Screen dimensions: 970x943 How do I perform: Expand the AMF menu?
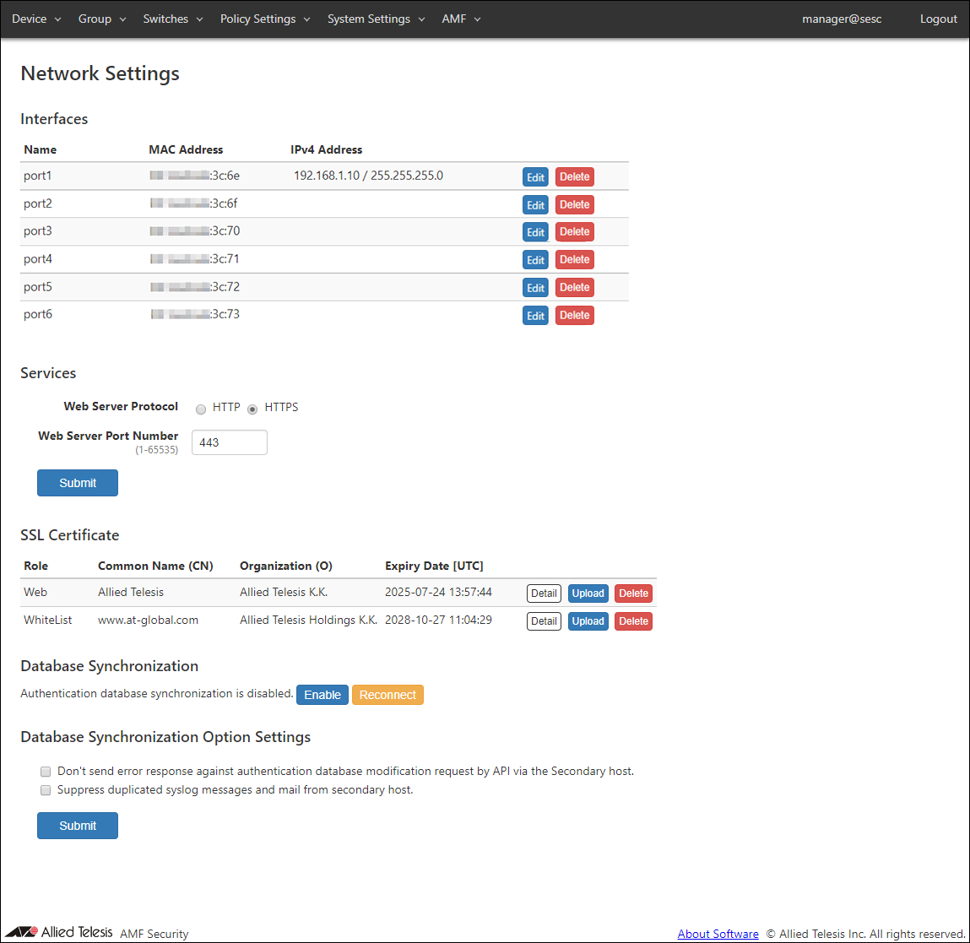[x=461, y=19]
